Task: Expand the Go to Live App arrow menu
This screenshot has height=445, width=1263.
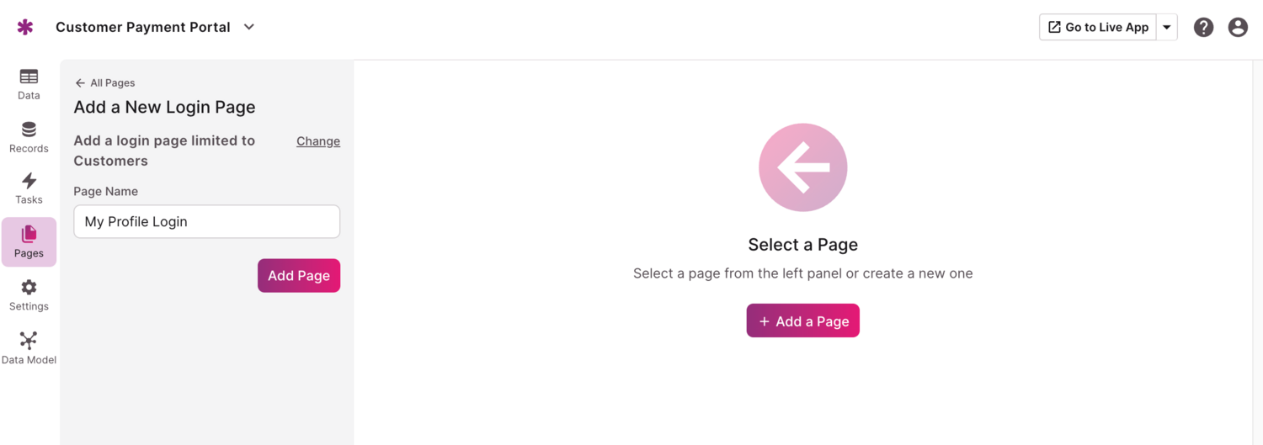Action: 1167,27
